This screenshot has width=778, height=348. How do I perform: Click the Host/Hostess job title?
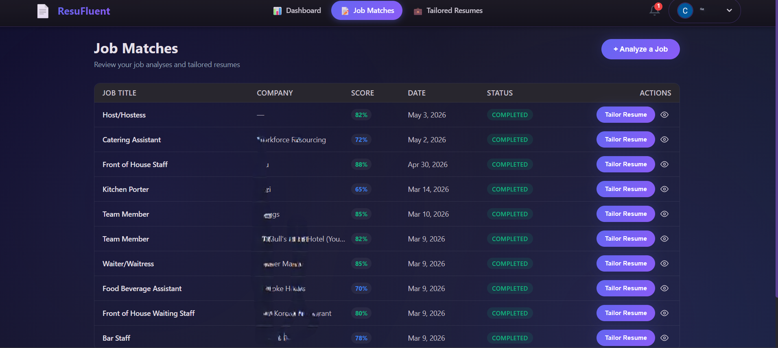[124, 115]
